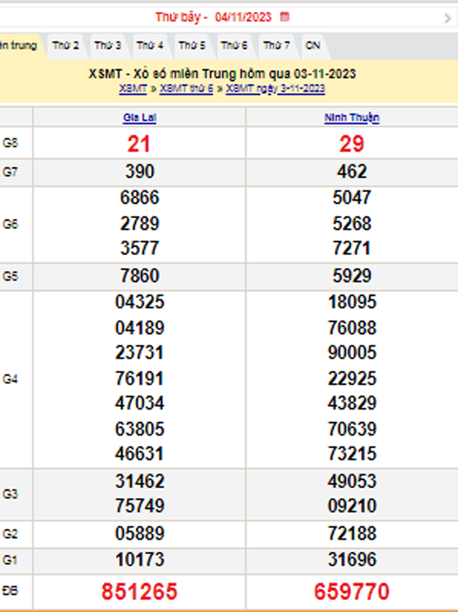This screenshot has height=612, width=458.
Task: Select the Thứ 7 tab
Action: click(x=276, y=46)
